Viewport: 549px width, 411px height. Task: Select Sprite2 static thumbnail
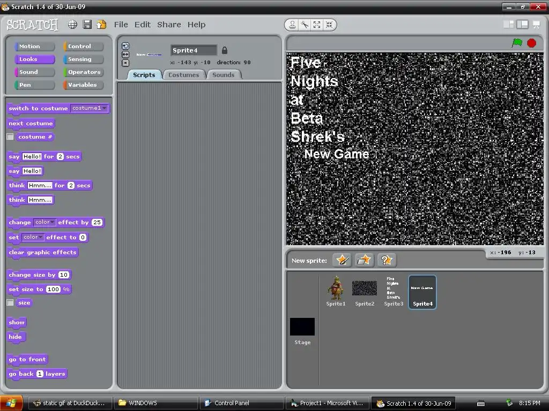[x=365, y=292]
